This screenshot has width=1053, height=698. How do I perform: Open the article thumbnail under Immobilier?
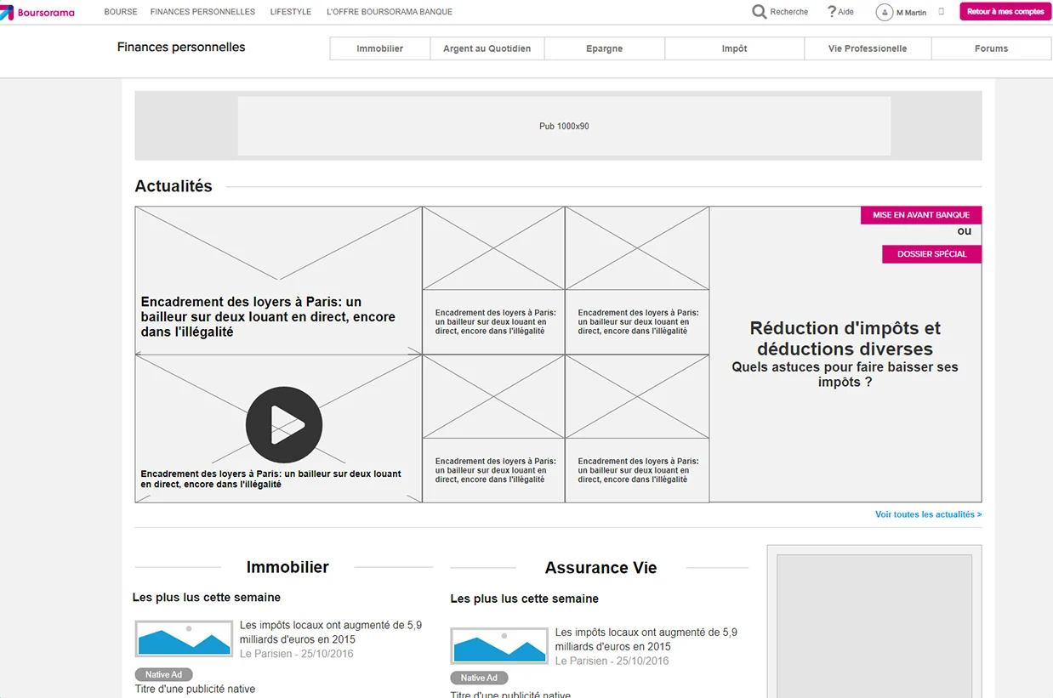(x=184, y=638)
